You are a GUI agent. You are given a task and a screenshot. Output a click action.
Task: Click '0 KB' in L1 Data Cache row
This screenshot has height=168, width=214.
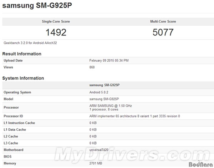coord(93,130)
